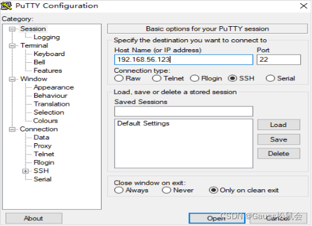
Task: Select the Telnet connection type
Action: click(x=157, y=78)
